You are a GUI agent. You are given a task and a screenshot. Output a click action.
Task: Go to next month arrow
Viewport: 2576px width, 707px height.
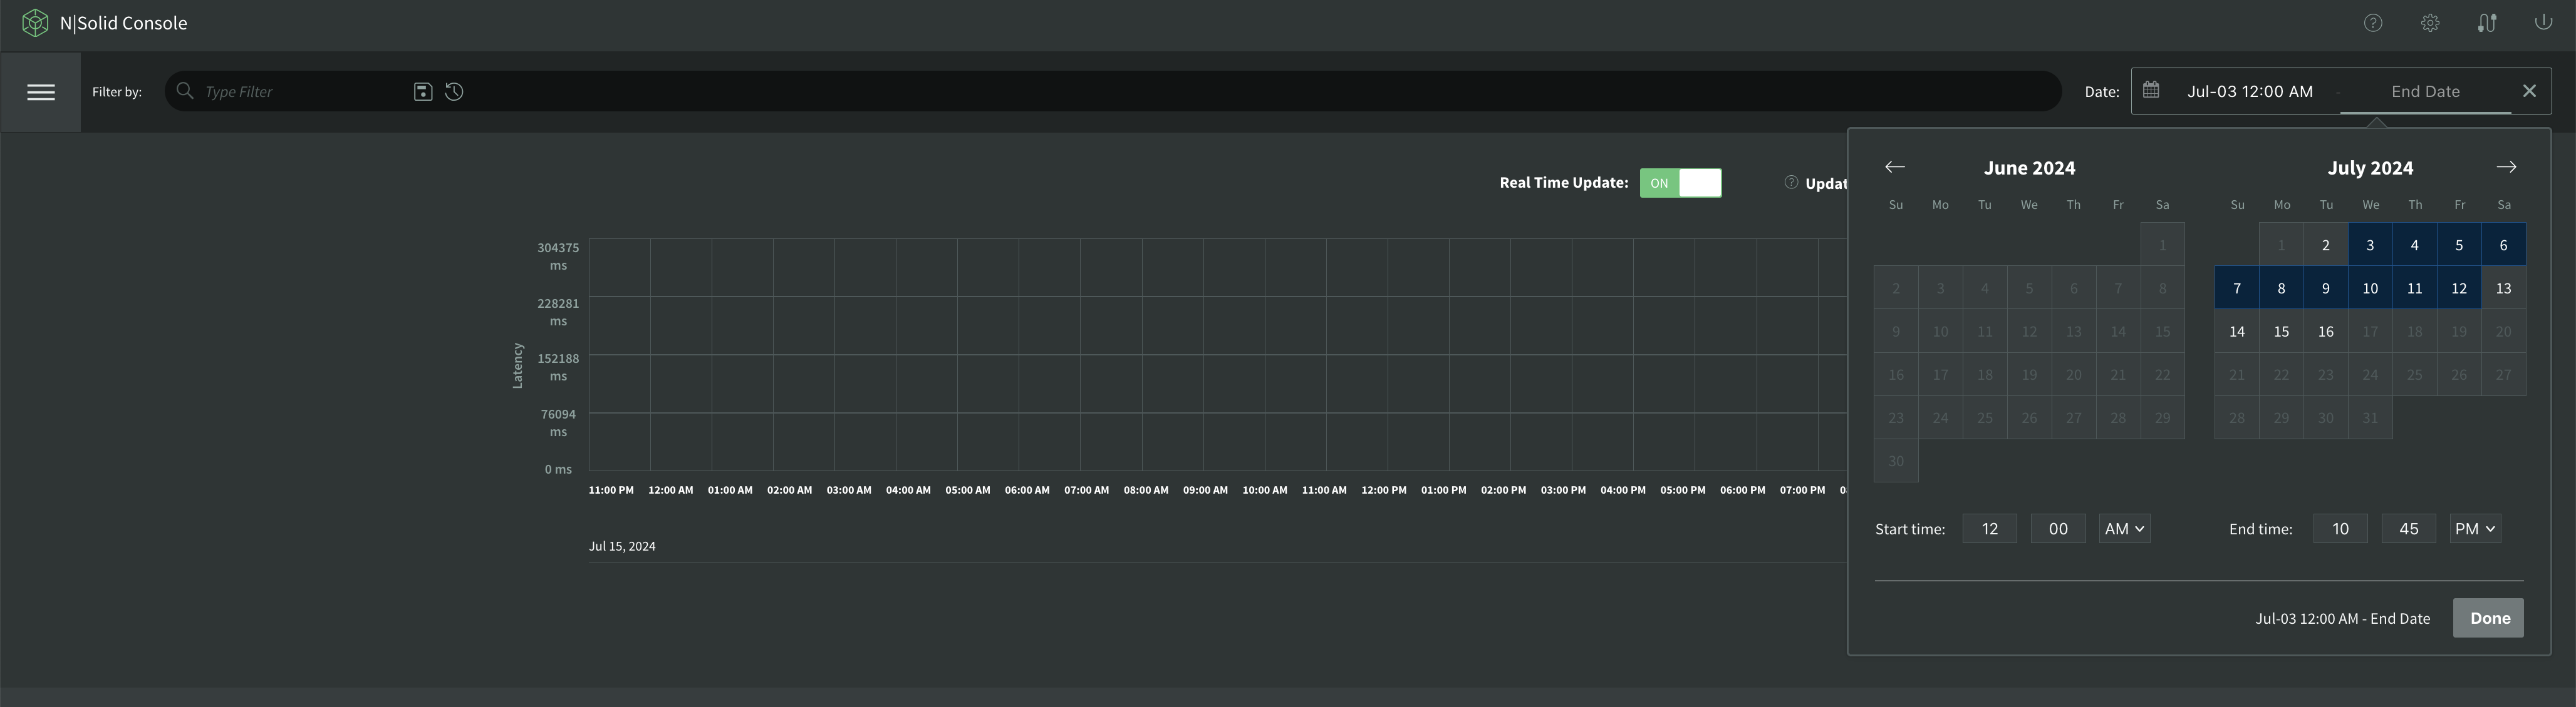coord(2506,167)
